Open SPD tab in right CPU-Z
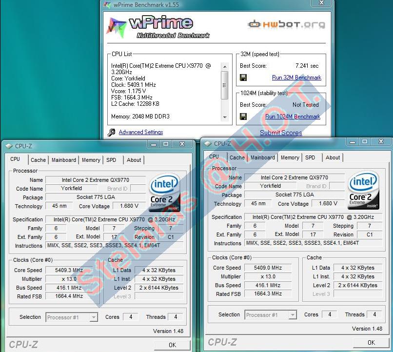Image resolution: width=393 pixels, height=352 pixels. [x=310, y=157]
